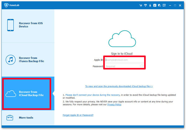
Task: Open the shopping cart purchase icon
Action: [141, 5]
